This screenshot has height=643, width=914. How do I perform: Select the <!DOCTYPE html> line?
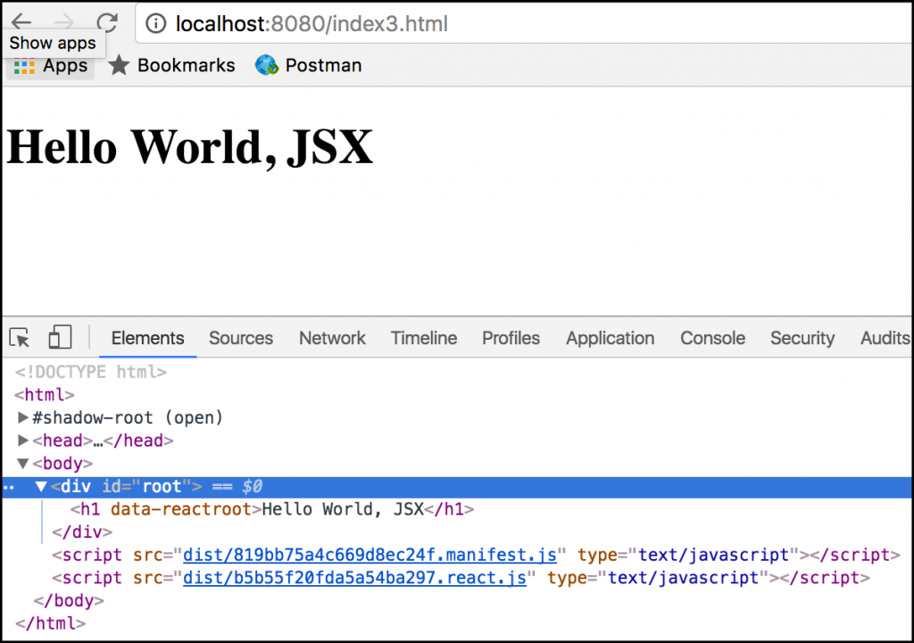point(91,372)
